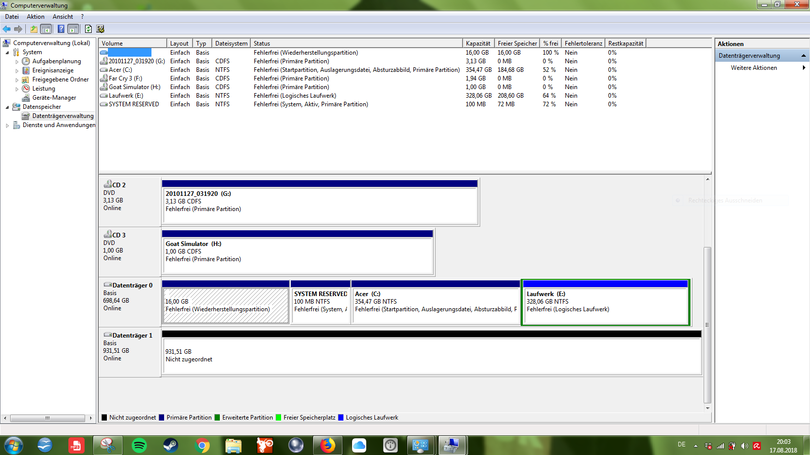Image resolution: width=810 pixels, height=455 pixels.
Task: Click the Weitere Aktionen link
Action: [753, 68]
